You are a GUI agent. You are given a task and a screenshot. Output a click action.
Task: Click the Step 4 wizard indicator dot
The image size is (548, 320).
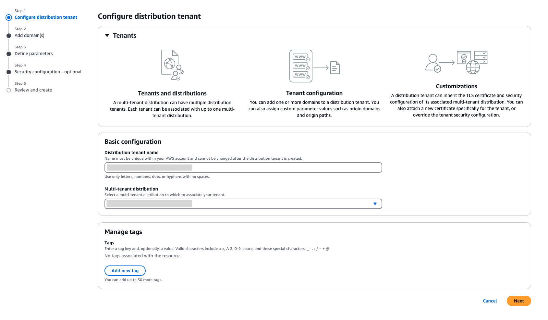click(x=9, y=72)
